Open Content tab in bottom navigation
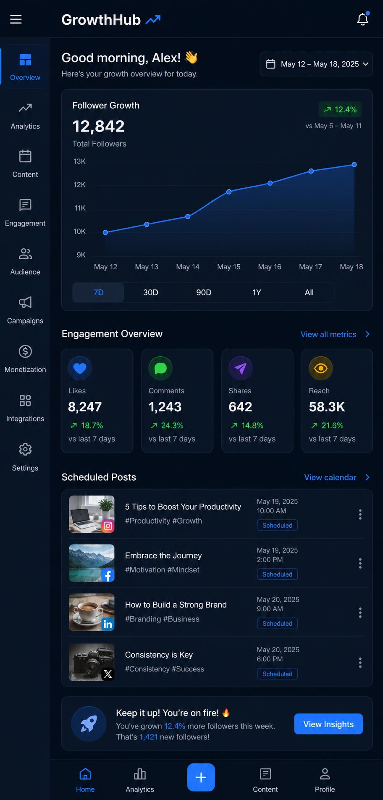 tap(265, 780)
